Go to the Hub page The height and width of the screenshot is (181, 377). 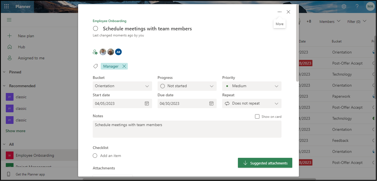22,47
